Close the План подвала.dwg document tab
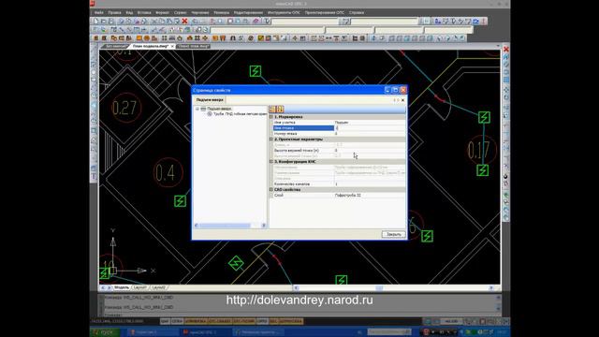 pyautogui.click(x=172, y=46)
